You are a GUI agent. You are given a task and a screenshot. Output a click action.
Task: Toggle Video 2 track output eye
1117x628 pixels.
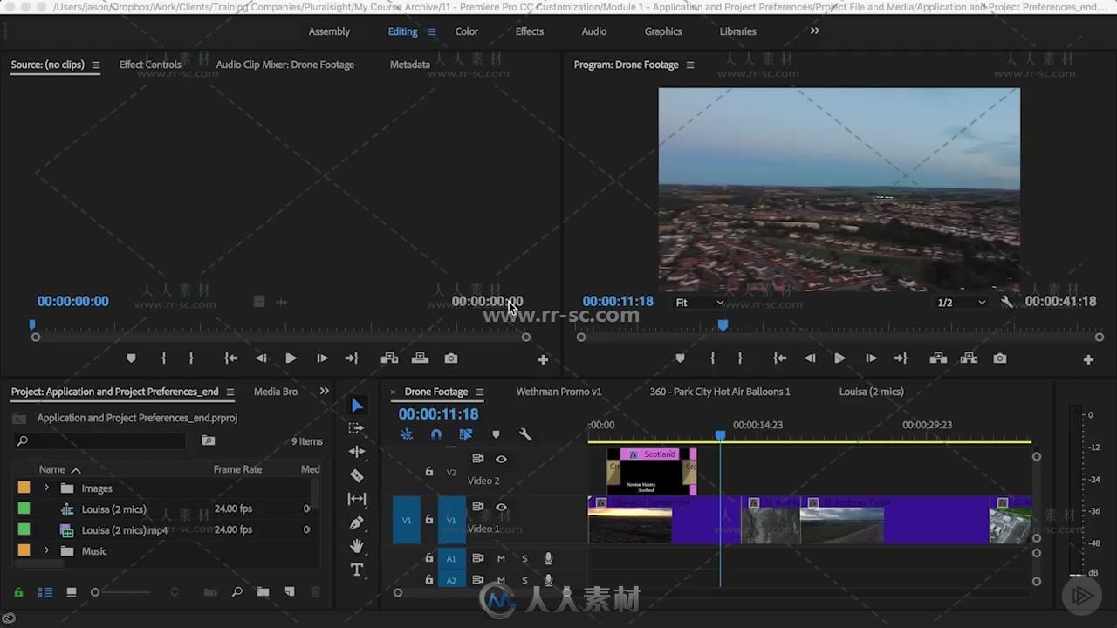tap(501, 459)
